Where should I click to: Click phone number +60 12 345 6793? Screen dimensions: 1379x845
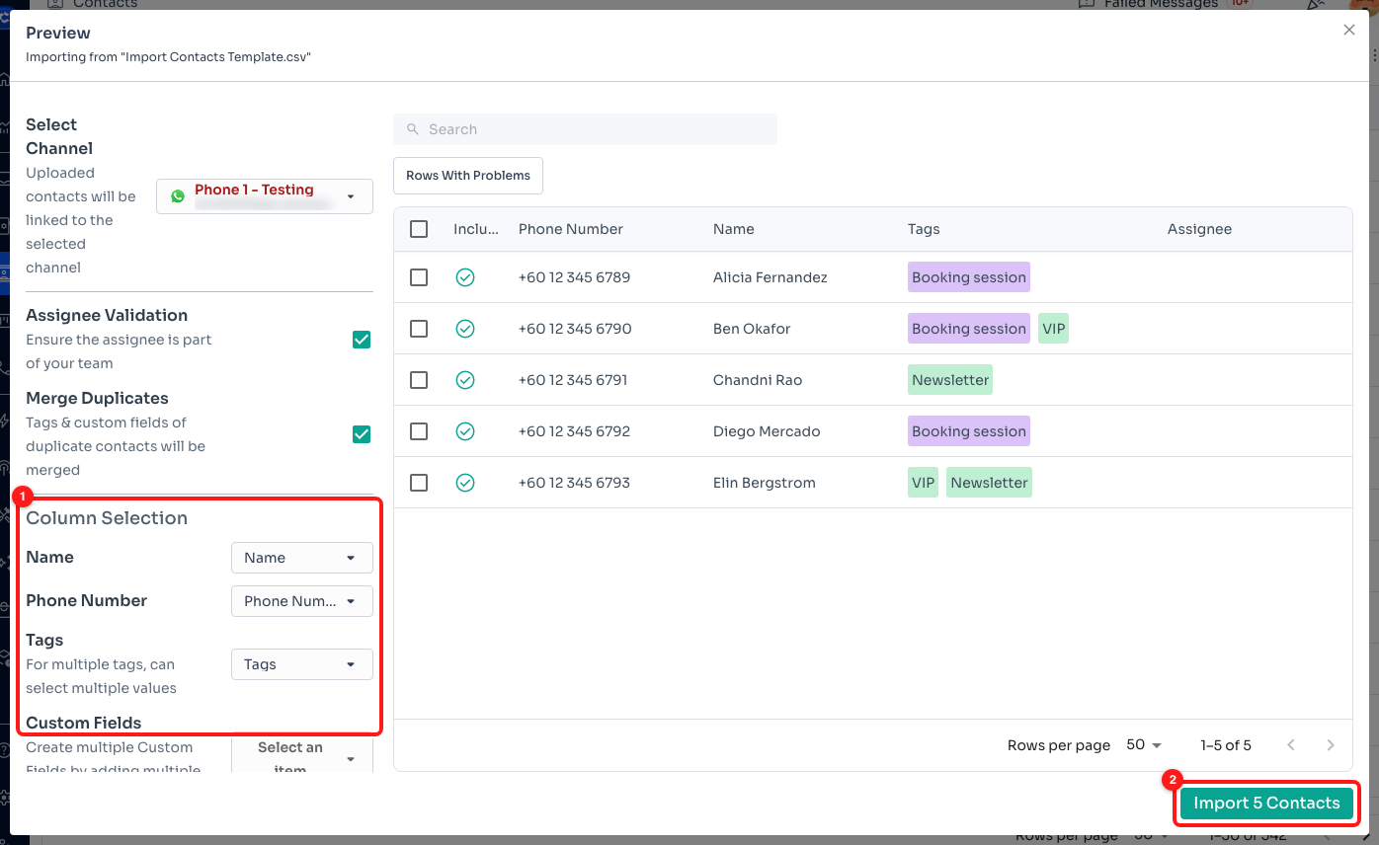(x=574, y=483)
